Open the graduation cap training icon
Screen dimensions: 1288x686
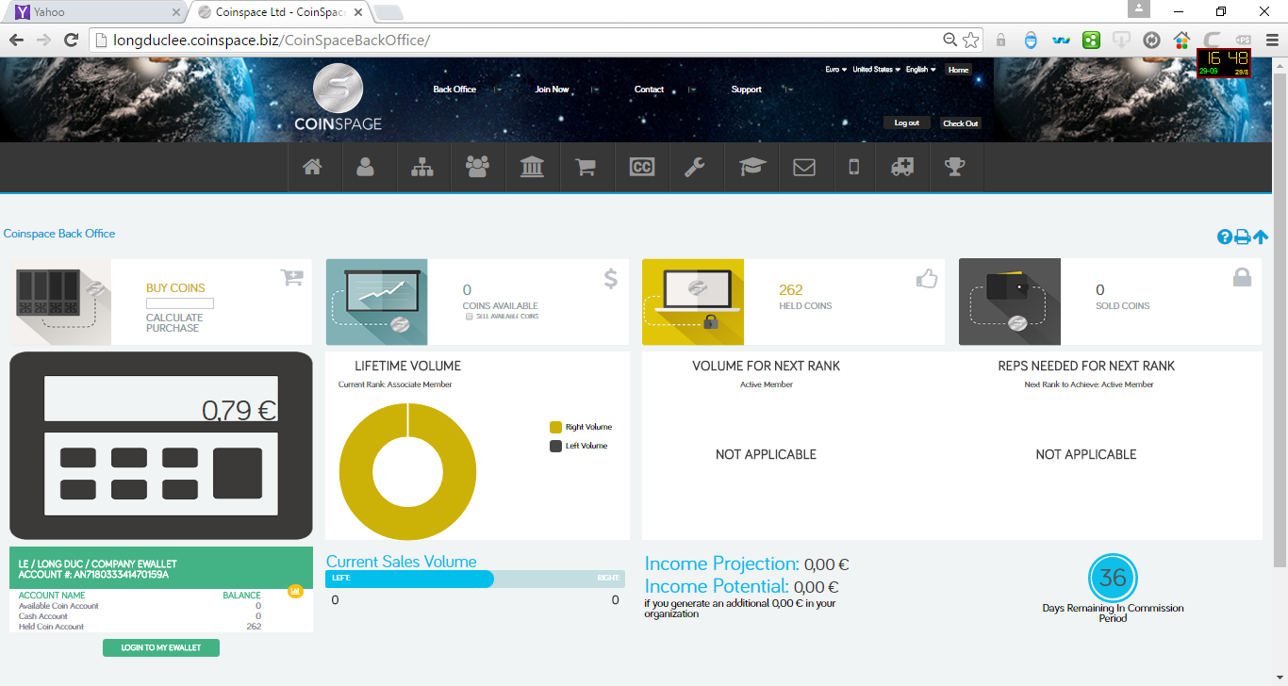752,167
